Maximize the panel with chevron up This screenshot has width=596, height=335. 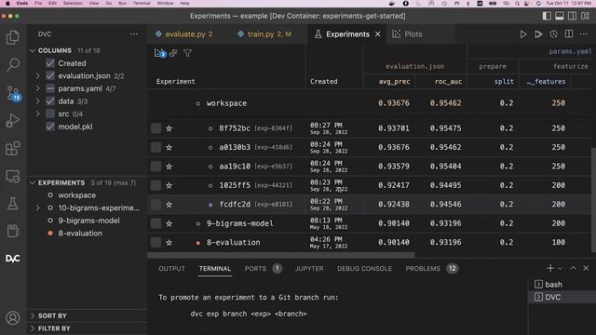573,268
